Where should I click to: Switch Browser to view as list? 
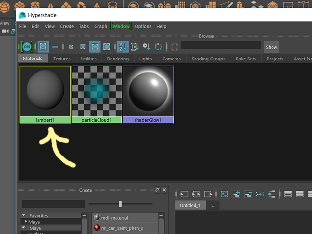point(55,47)
